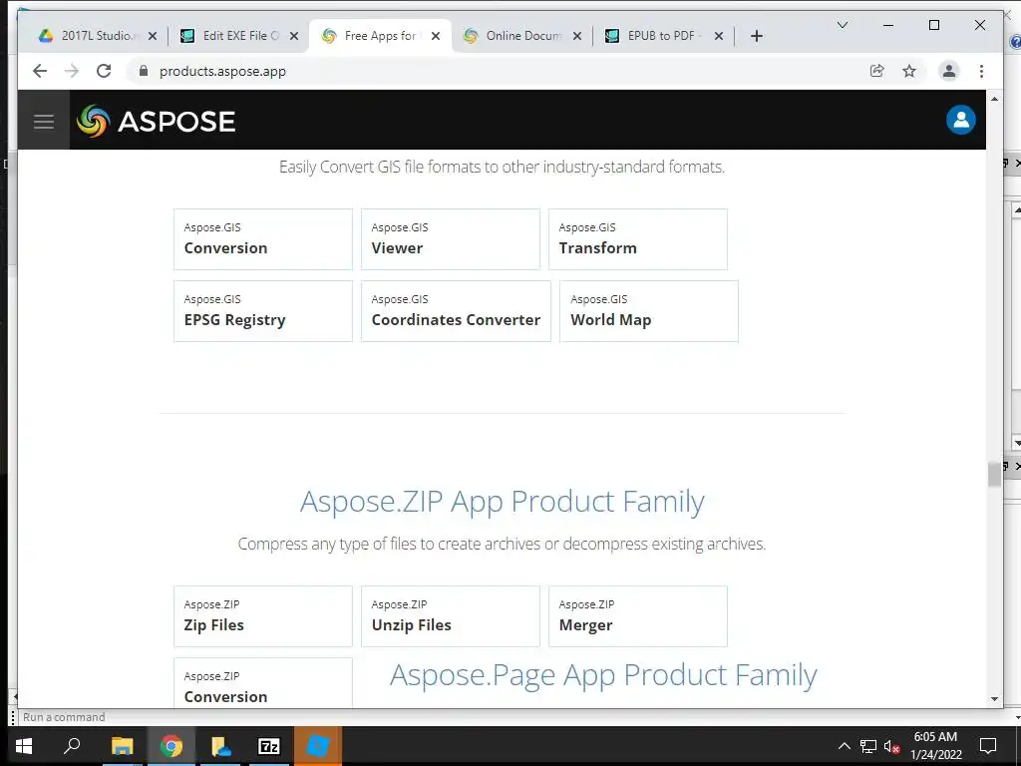Open Aspose.ZIP Zip Files app

pyautogui.click(x=263, y=616)
